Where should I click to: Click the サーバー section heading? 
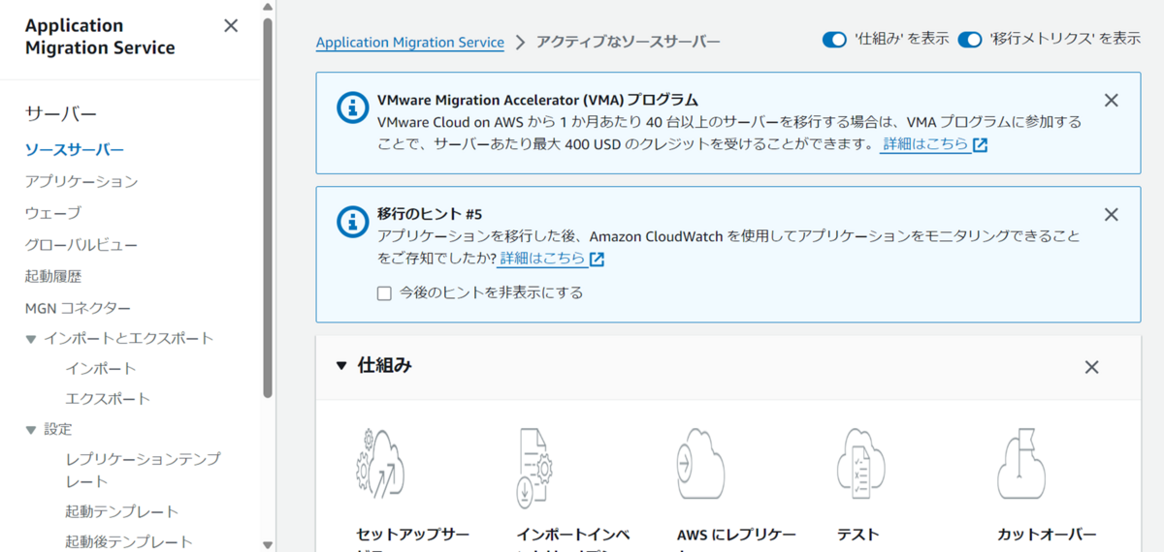(61, 114)
